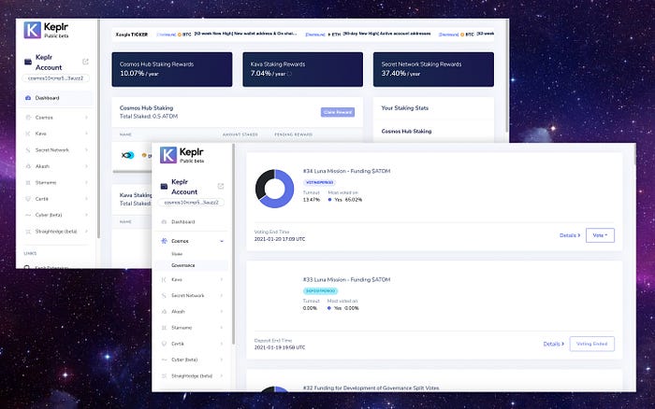
Task: Open Details link for proposal #34
Action: (x=570, y=235)
